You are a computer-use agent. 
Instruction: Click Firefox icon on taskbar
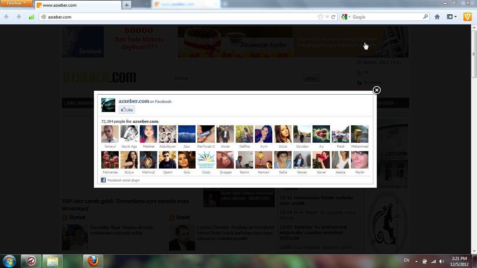click(x=93, y=261)
